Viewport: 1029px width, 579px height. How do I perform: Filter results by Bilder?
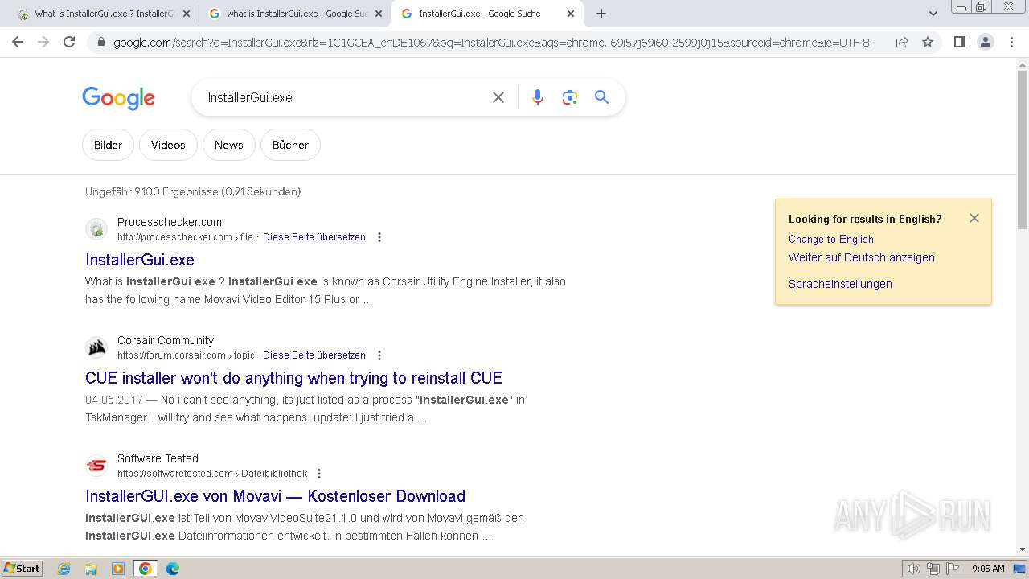tap(108, 145)
